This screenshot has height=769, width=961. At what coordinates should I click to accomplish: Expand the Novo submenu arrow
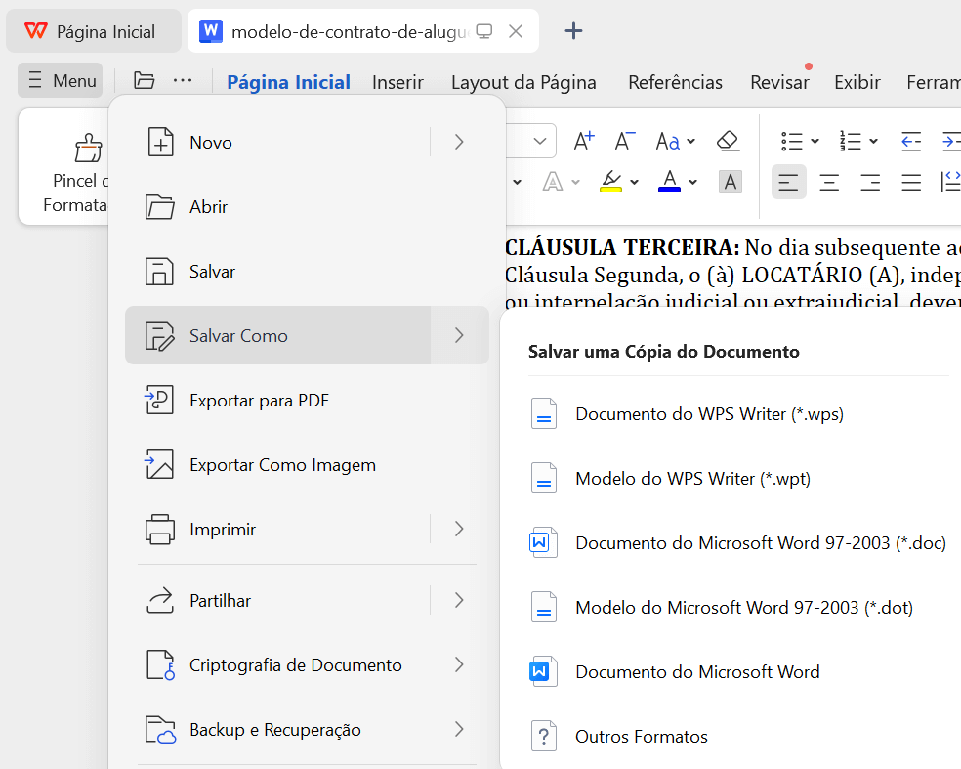click(459, 143)
